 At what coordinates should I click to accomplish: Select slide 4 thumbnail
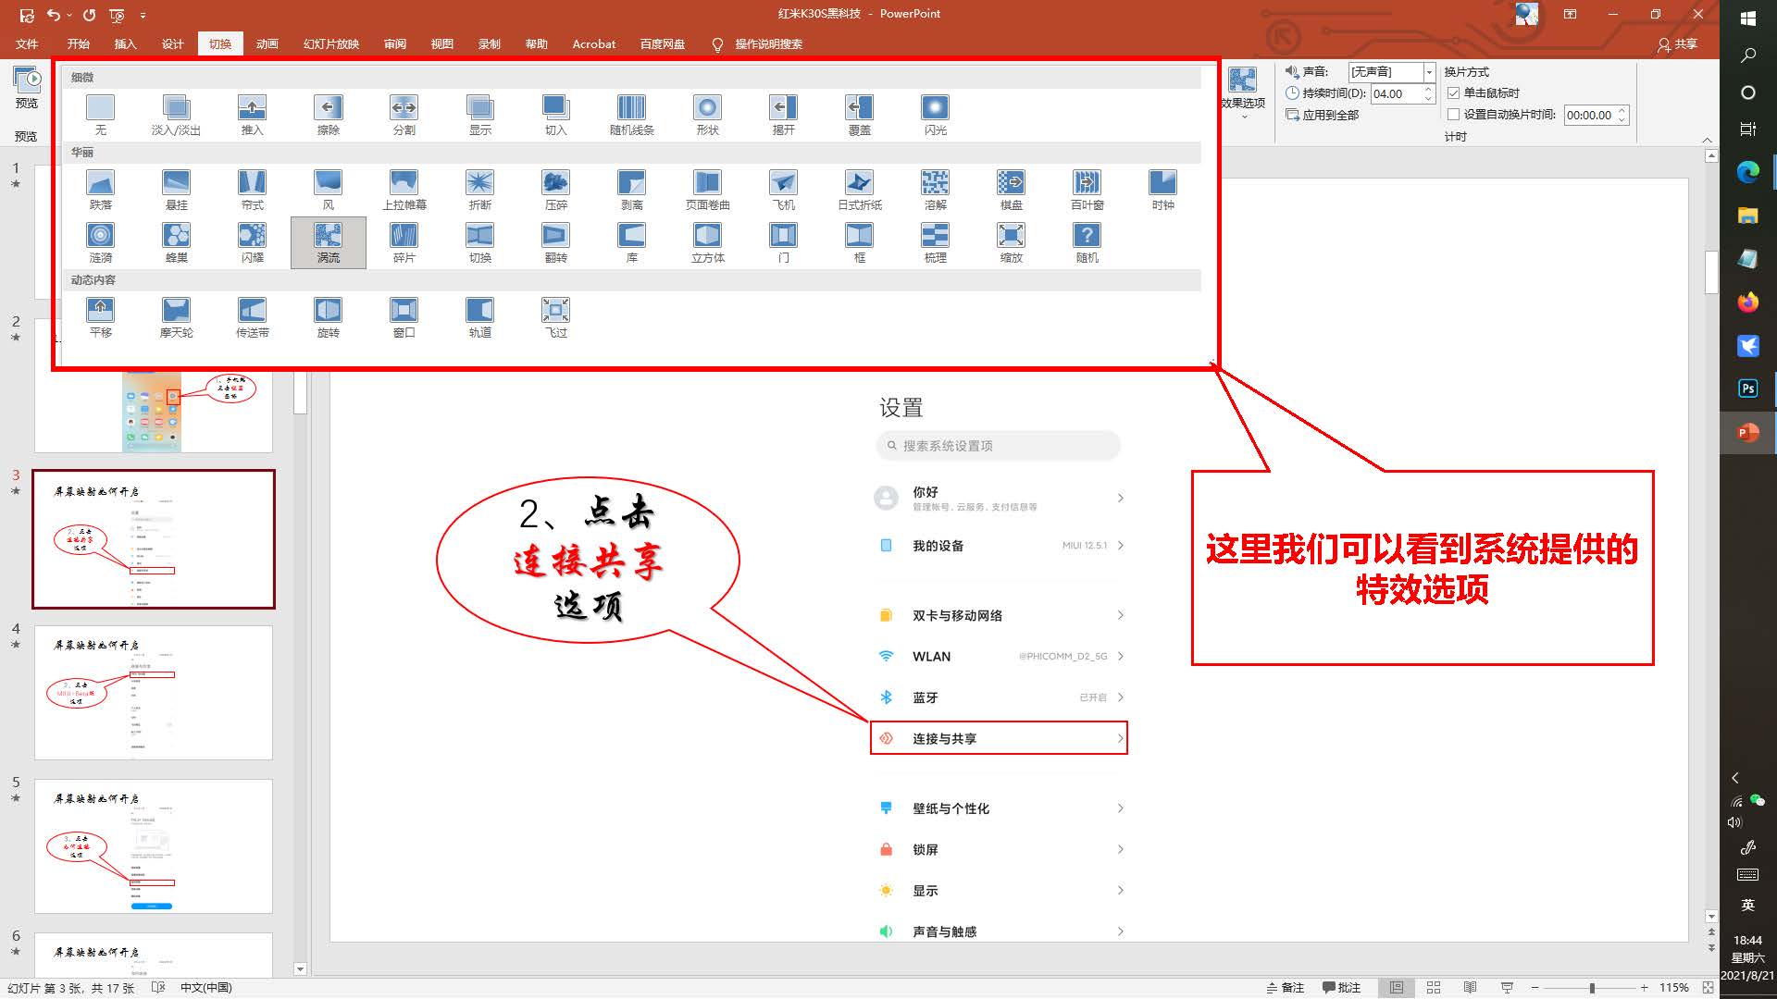154,693
